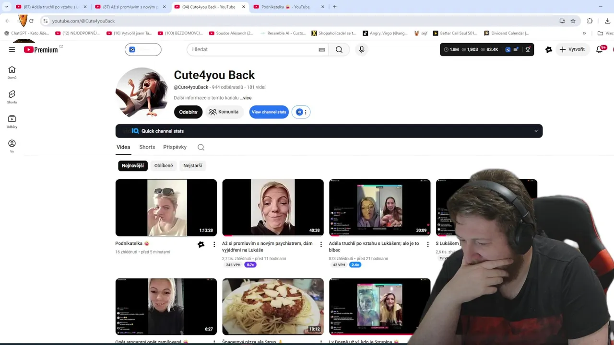Click the Podnikatelka video title
Screen dimensions: 614x345
132,243
